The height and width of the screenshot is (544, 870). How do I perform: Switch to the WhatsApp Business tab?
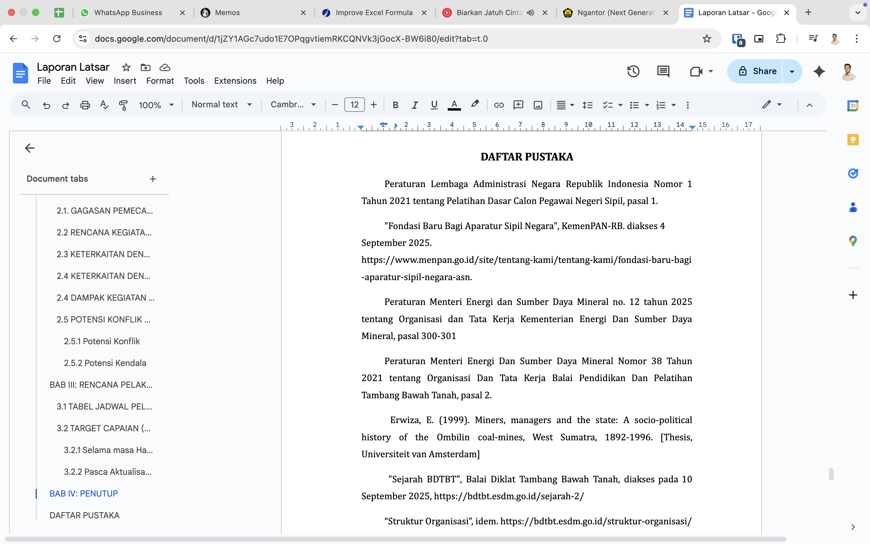pyautogui.click(x=128, y=13)
